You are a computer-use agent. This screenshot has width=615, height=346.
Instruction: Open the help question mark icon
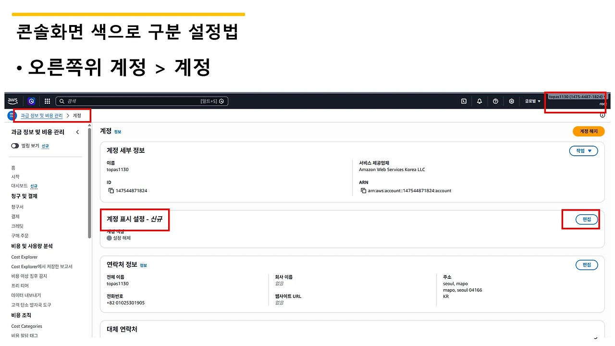(495, 101)
